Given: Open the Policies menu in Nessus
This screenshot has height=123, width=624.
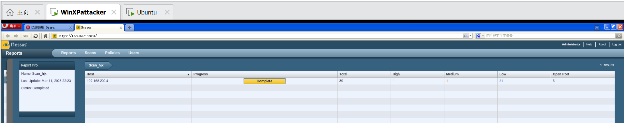Looking at the screenshot, I should 112,53.
